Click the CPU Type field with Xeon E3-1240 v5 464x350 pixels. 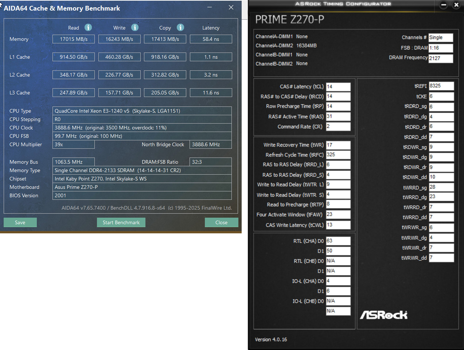click(142, 111)
